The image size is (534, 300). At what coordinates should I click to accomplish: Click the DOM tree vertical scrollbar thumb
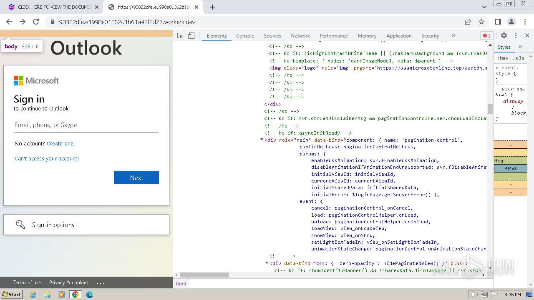coord(490,109)
